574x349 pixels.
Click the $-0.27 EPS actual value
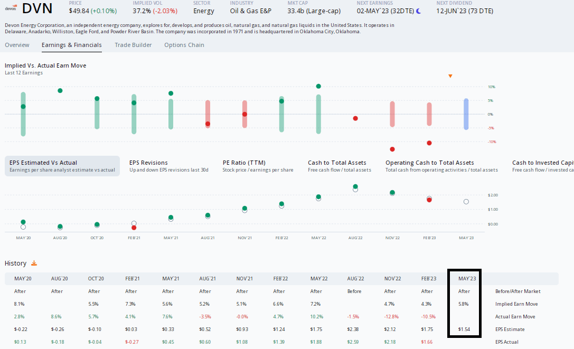(x=131, y=342)
